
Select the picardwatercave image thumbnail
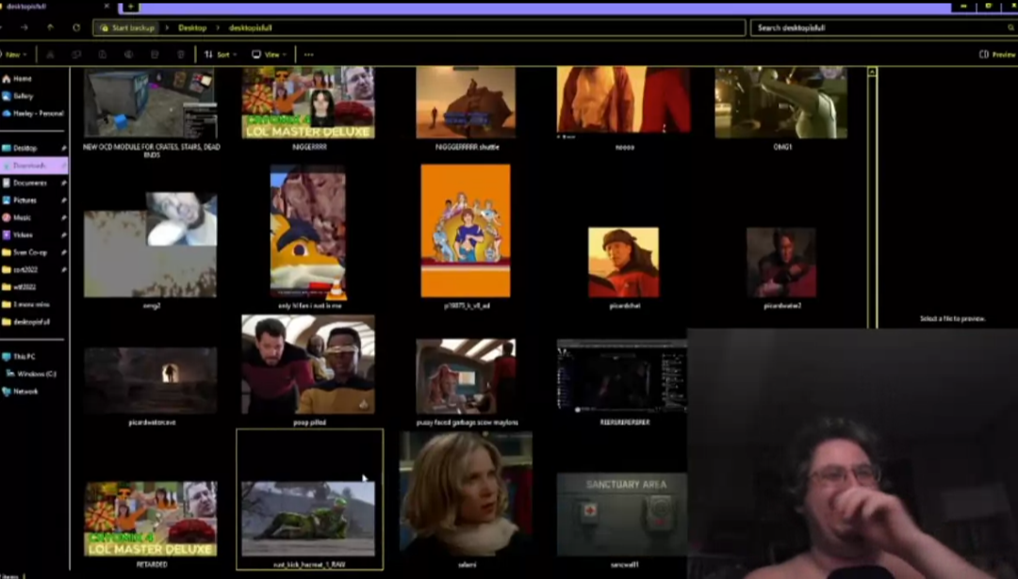(151, 380)
